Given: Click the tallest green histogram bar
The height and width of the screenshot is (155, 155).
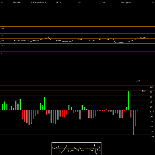Looking at the screenshot, I should (129, 101).
